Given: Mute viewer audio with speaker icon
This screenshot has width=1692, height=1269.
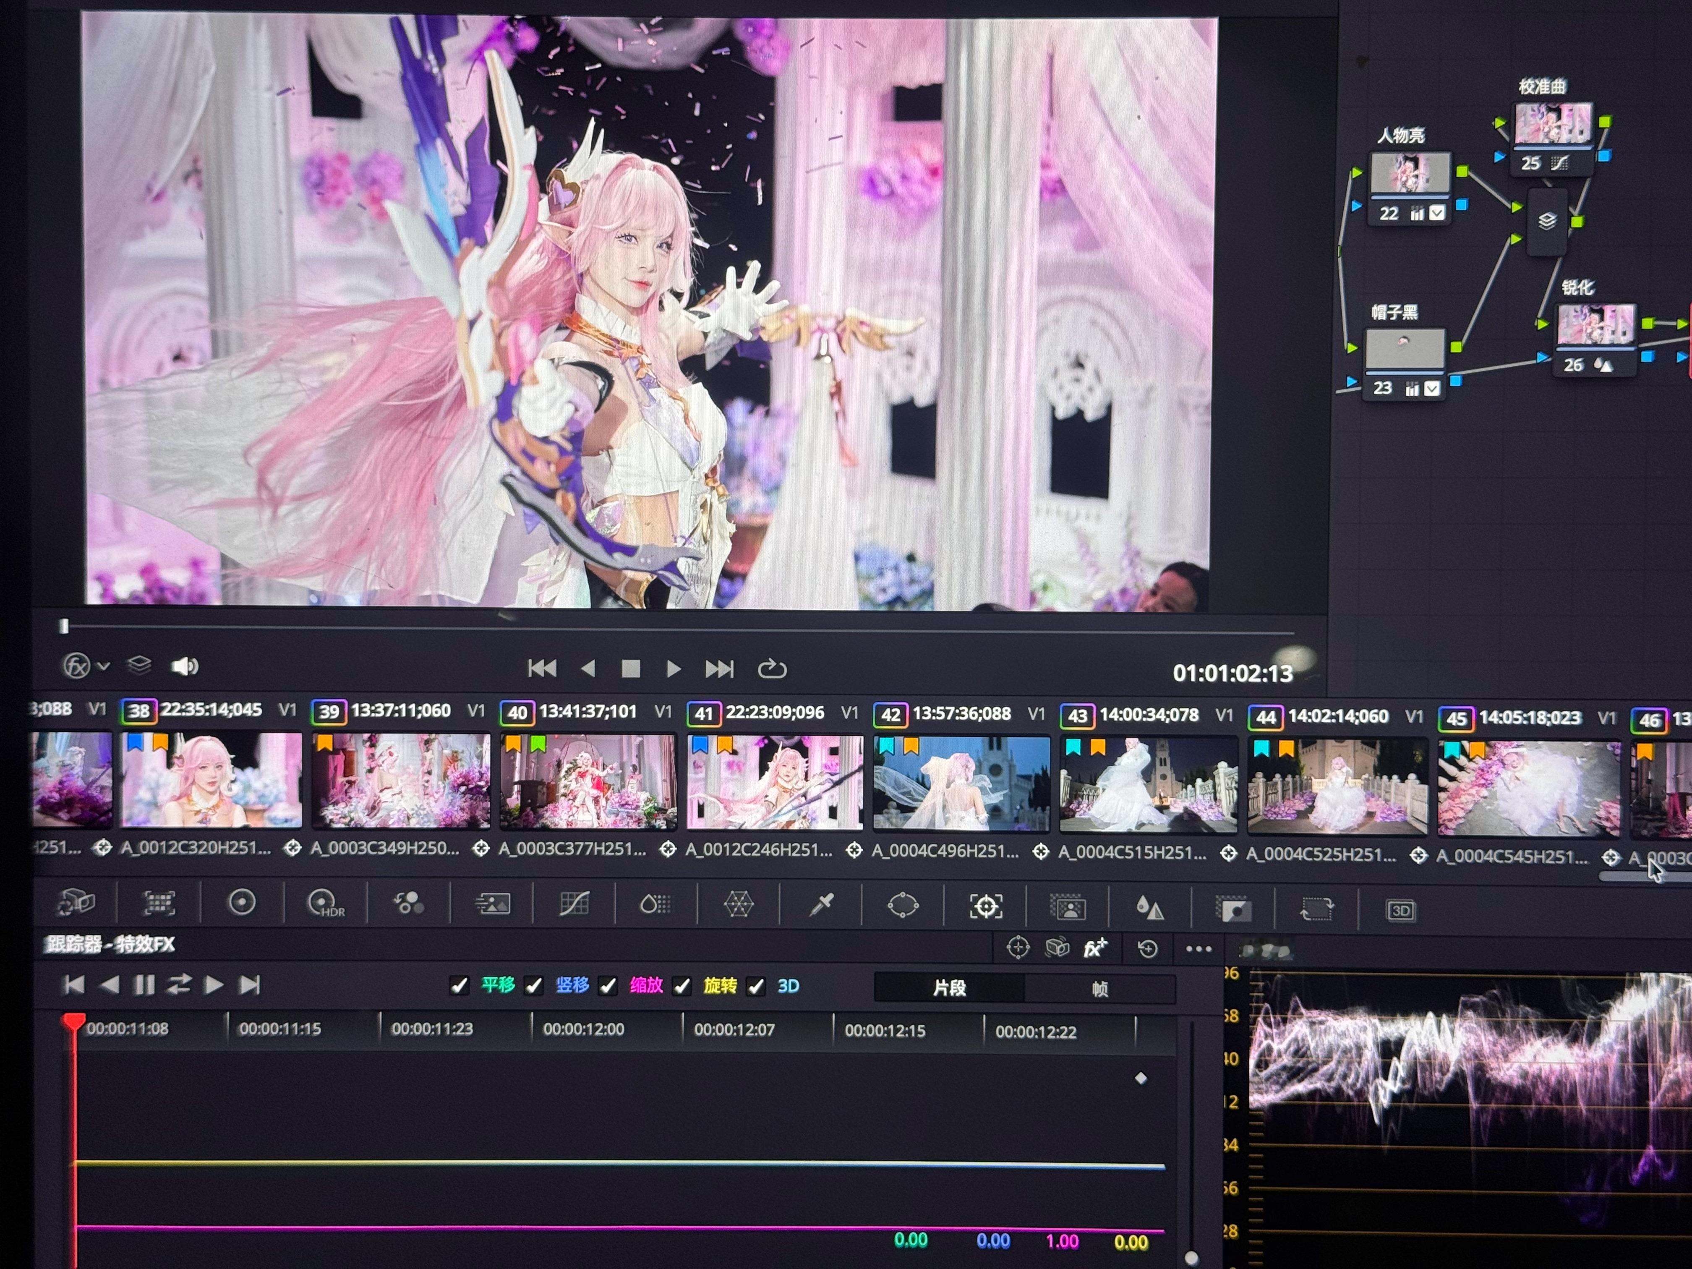Looking at the screenshot, I should pos(184,666).
